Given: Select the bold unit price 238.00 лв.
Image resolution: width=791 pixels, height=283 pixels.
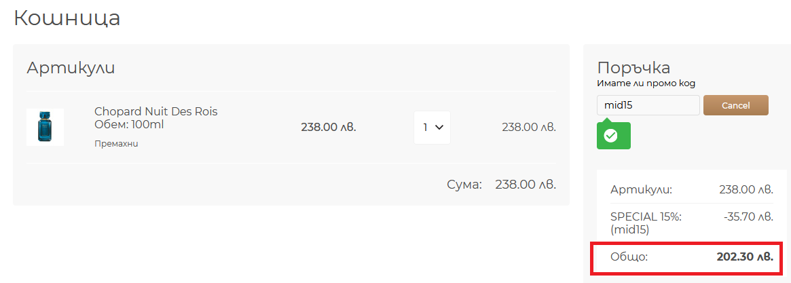Looking at the screenshot, I should 329,127.
